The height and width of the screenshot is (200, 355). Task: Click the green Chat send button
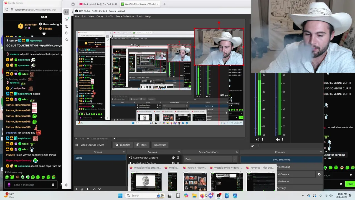click(x=350, y=184)
